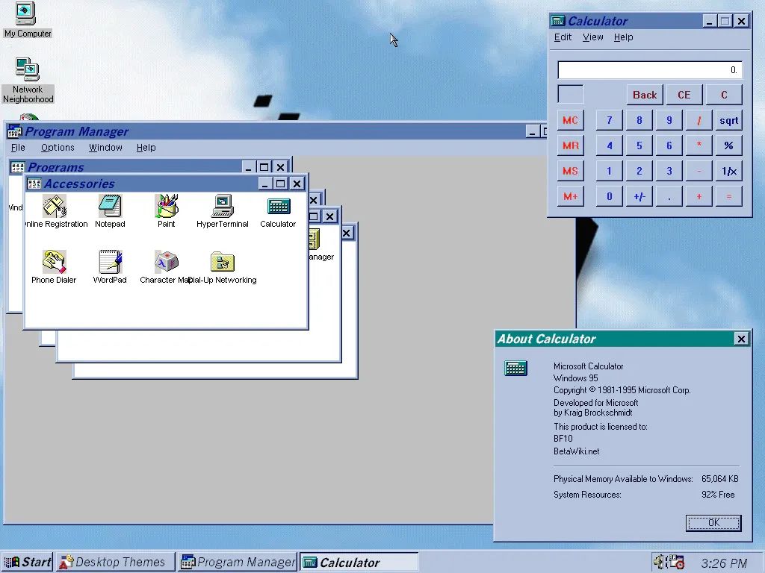Open Accessories window control-menu icon

click(x=34, y=184)
